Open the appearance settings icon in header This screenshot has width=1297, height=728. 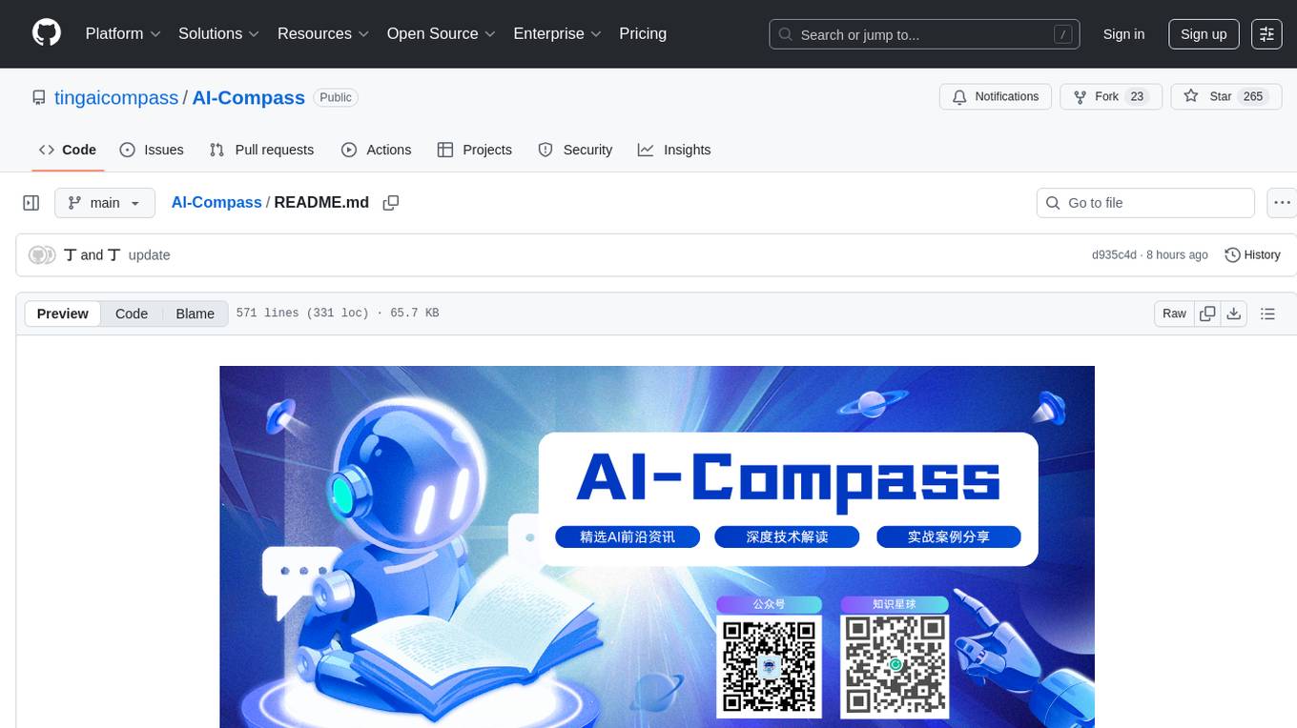pos(1266,34)
